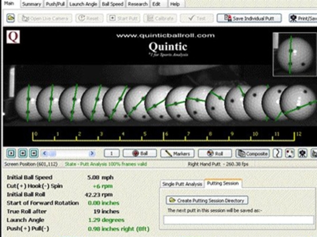Click the frame scrollbar left arrow

click(44, 153)
